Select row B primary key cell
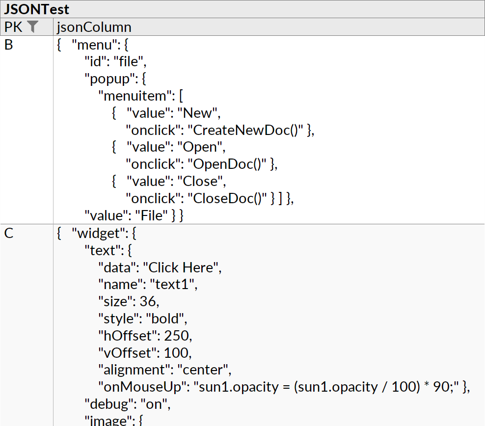485x426 pixels. pyautogui.click(x=20, y=45)
